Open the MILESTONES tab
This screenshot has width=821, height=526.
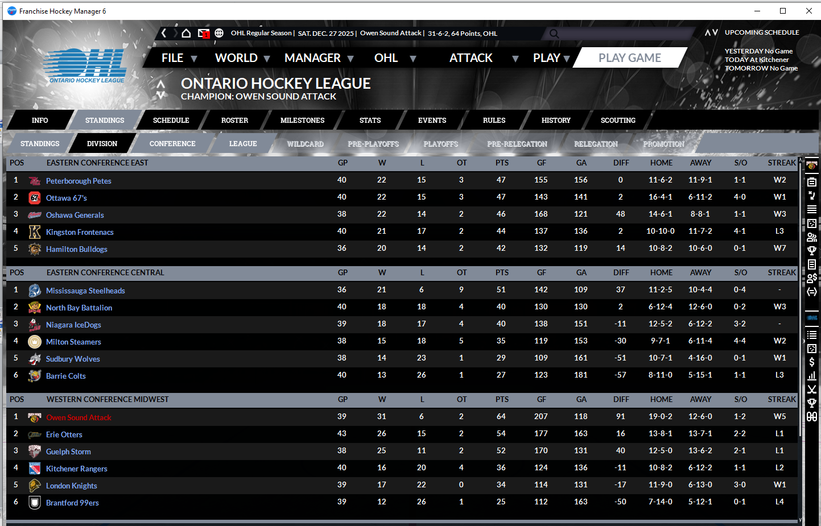pos(302,121)
